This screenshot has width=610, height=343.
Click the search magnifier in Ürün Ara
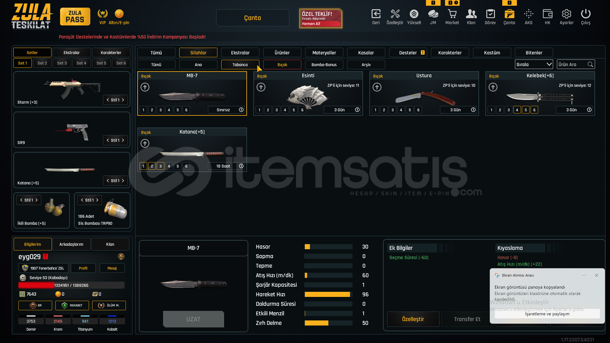(590, 65)
